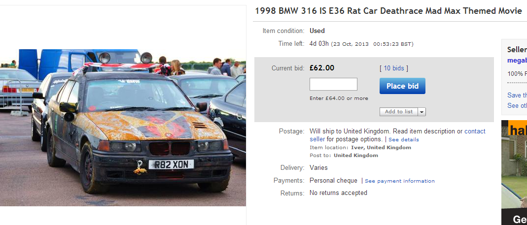Click the £62.00 current bid amount
527x225 pixels.
(321, 68)
